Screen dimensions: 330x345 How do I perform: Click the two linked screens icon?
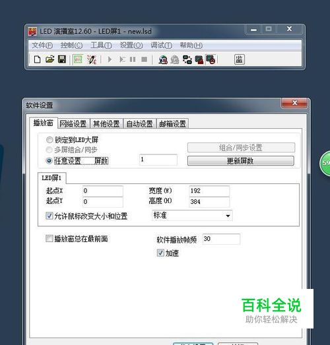tap(187, 59)
